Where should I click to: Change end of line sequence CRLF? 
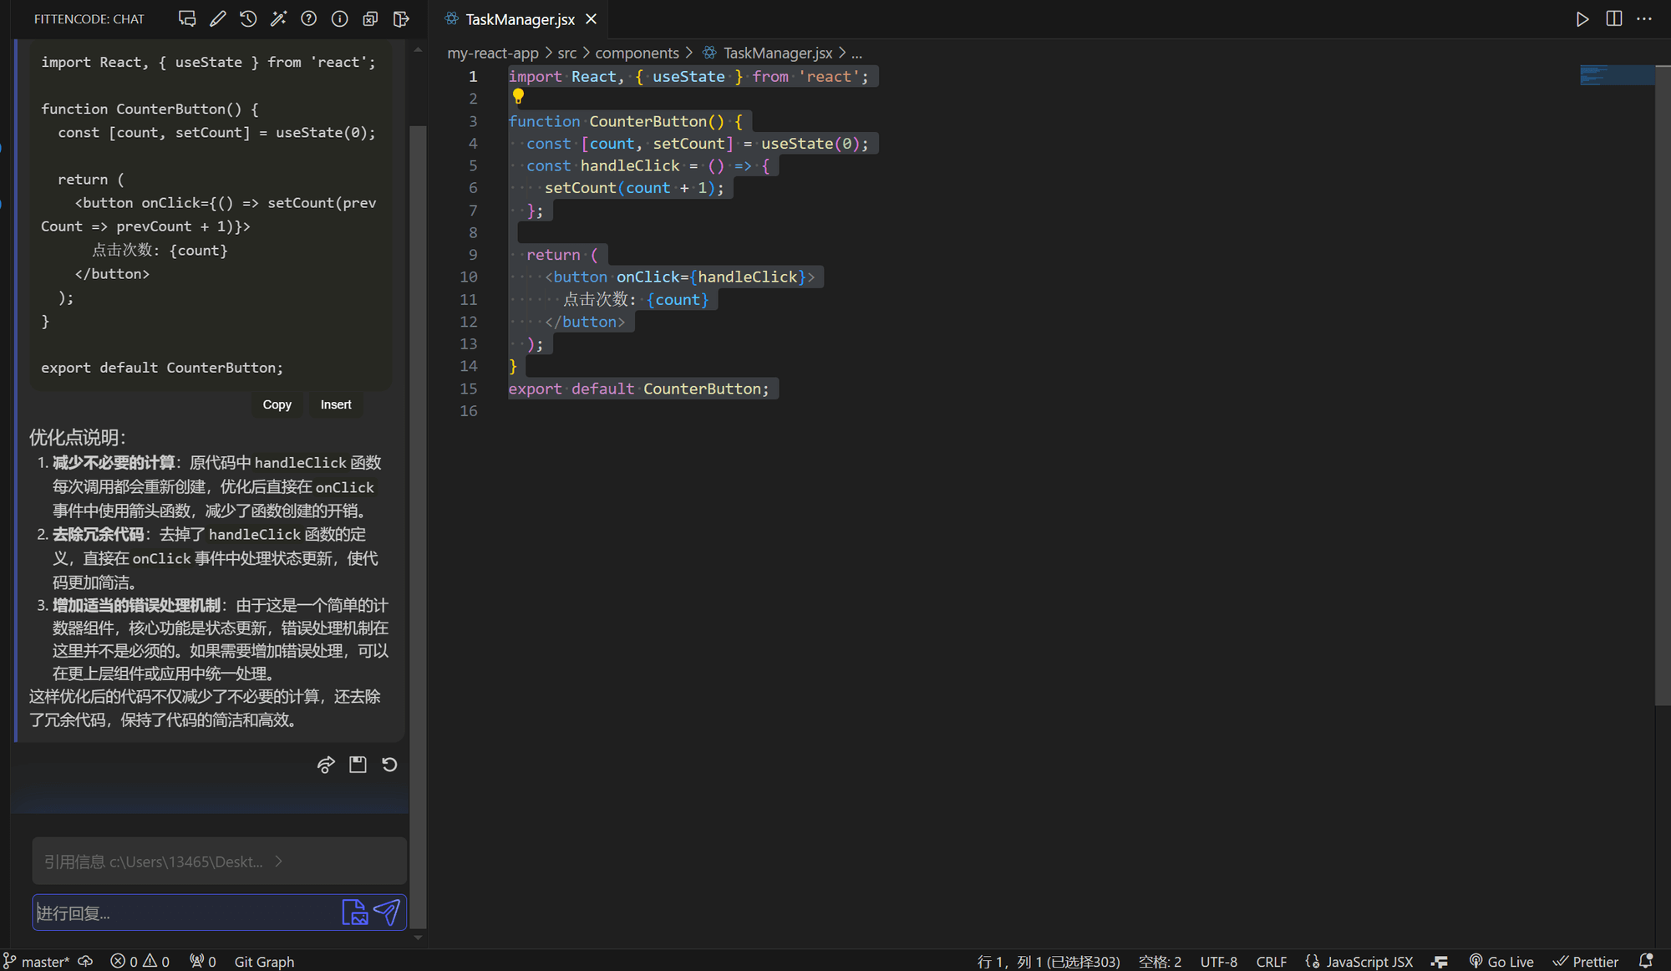tap(1272, 962)
